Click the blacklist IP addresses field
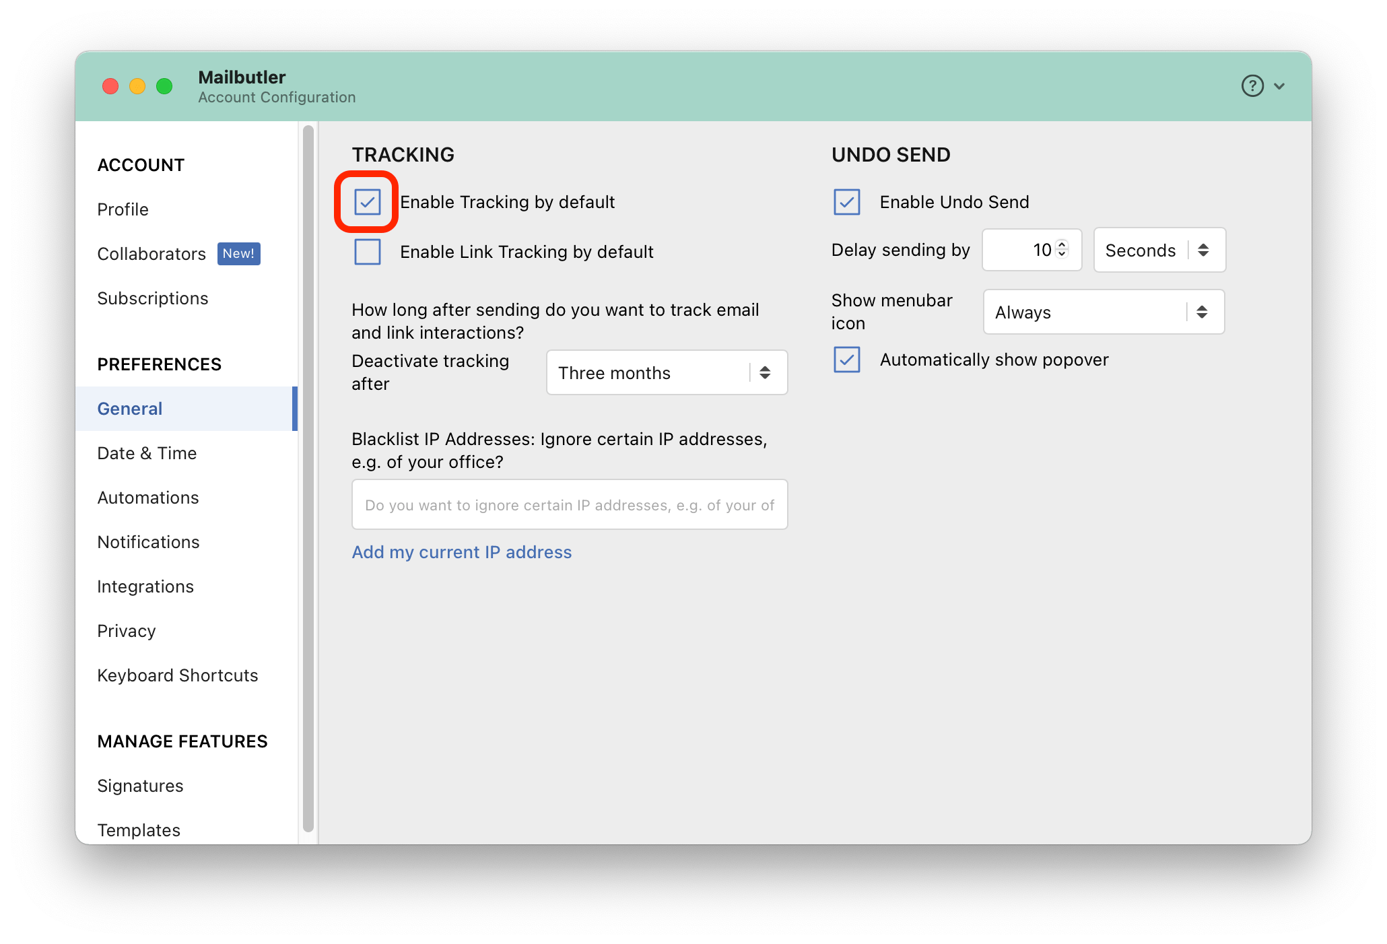Viewport: 1387px width, 944px height. [x=569, y=505]
